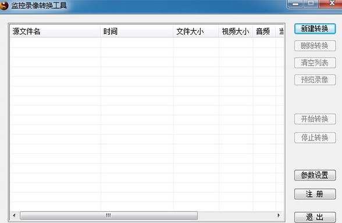Sort by 文件大小 column header
This screenshot has height=223, width=342.
coord(196,31)
